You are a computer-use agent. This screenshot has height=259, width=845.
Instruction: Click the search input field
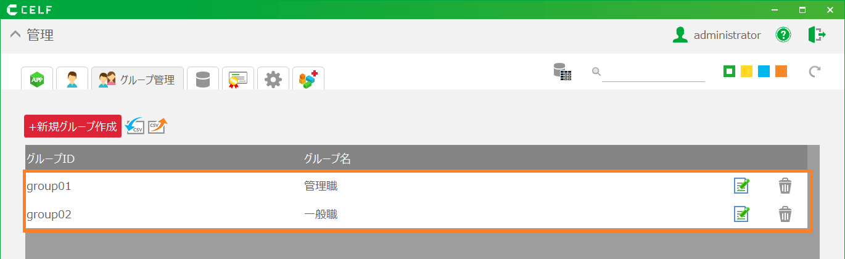click(x=653, y=73)
